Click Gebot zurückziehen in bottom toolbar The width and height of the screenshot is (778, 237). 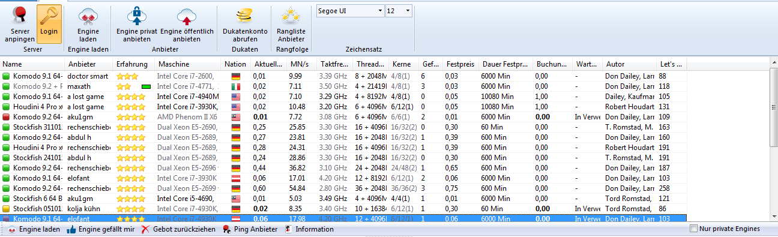[x=179, y=229]
